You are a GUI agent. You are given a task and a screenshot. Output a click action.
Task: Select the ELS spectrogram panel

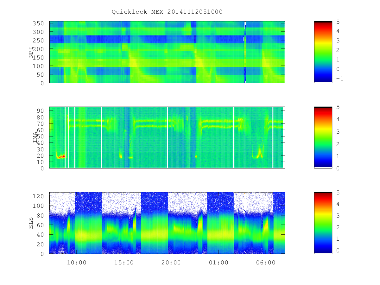tap(167, 223)
